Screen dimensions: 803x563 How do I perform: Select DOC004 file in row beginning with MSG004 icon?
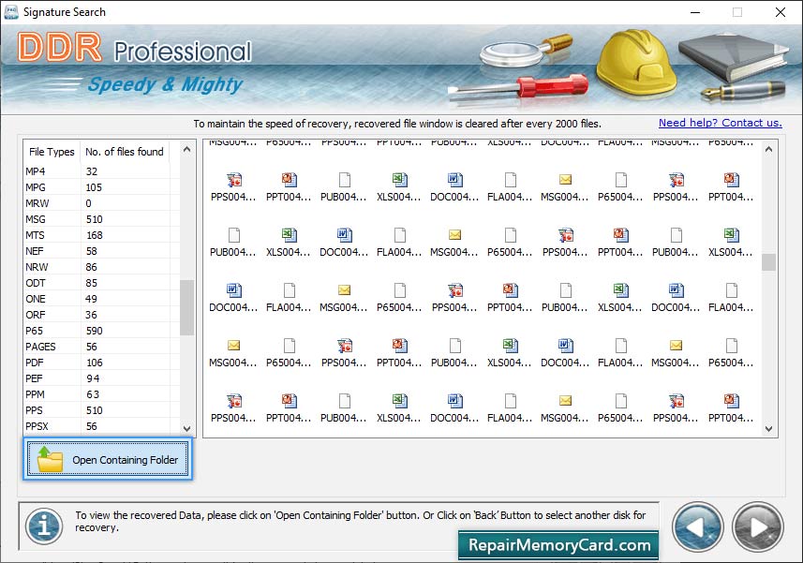click(565, 353)
